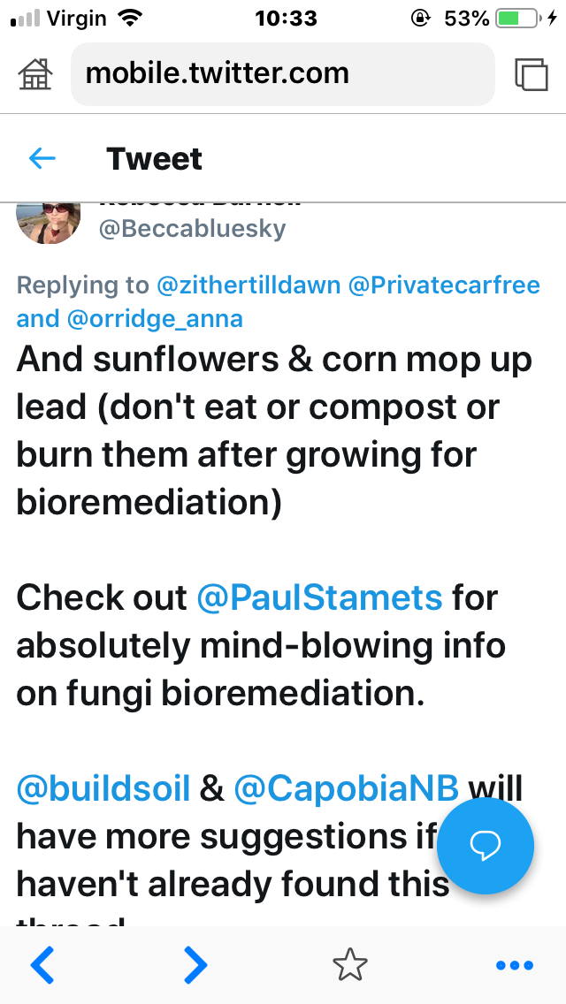Open the @Privatecarfree mention
This screenshot has height=1004, width=566.
pyautogui.click(x=445, y=285)
